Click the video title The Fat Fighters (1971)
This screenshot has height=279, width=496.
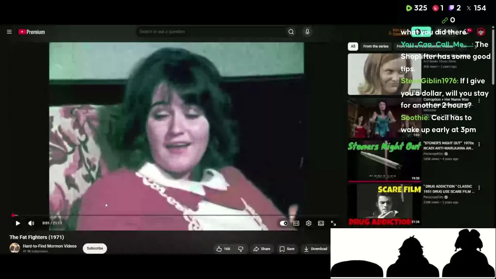(37, 237)
